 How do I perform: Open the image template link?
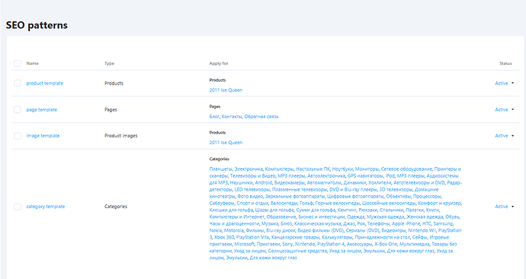pyautogui.click(x=43, y=136)
